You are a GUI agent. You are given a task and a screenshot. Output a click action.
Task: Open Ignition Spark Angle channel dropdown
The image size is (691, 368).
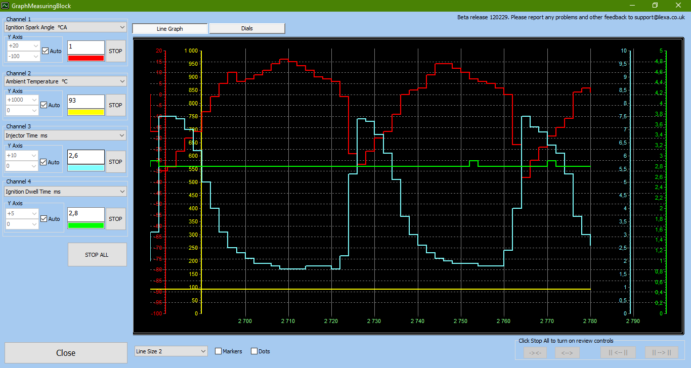[x=65, y=27]
